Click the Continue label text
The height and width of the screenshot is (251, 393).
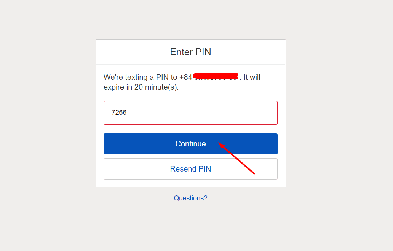190,144
